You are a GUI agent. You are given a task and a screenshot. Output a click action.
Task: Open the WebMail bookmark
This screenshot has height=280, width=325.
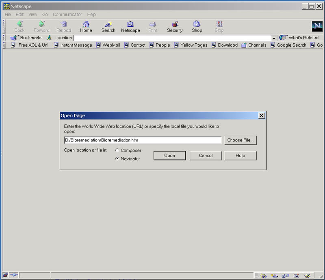click(108, 45)
